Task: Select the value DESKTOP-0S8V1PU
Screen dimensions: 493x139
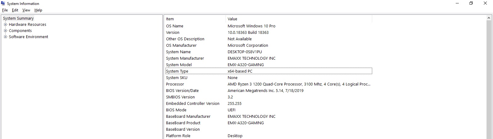Action: pyautogui.click(x=245, y=52)
